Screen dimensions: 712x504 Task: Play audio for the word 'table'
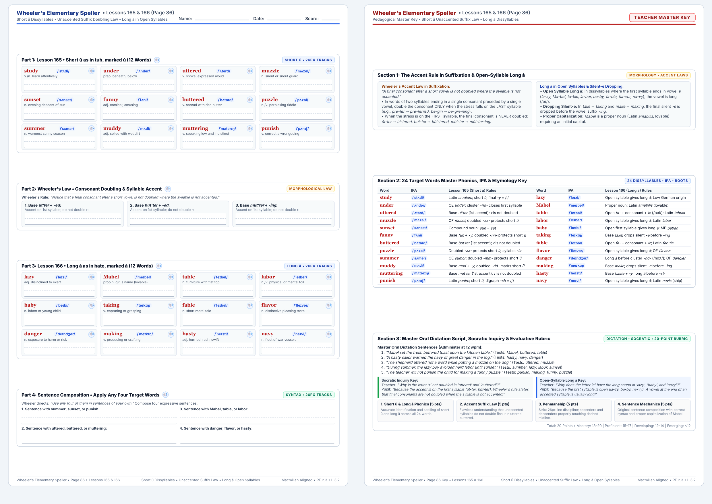250,277
